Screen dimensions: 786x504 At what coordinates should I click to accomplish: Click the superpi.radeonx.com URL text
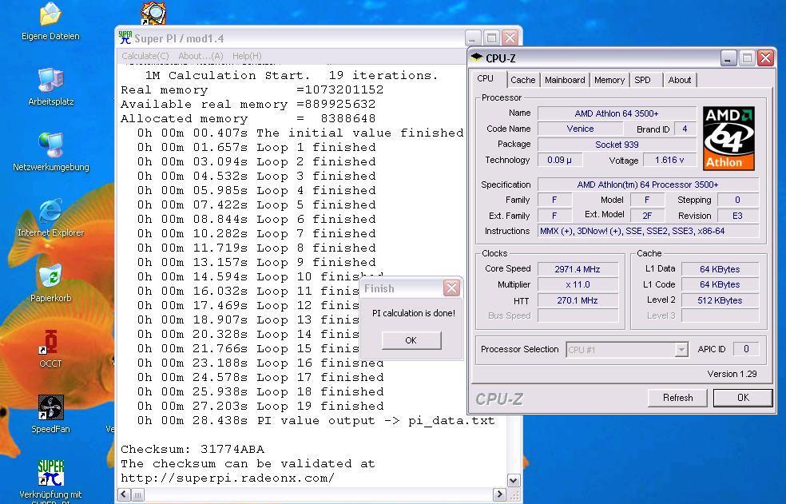tap(228, 478)
